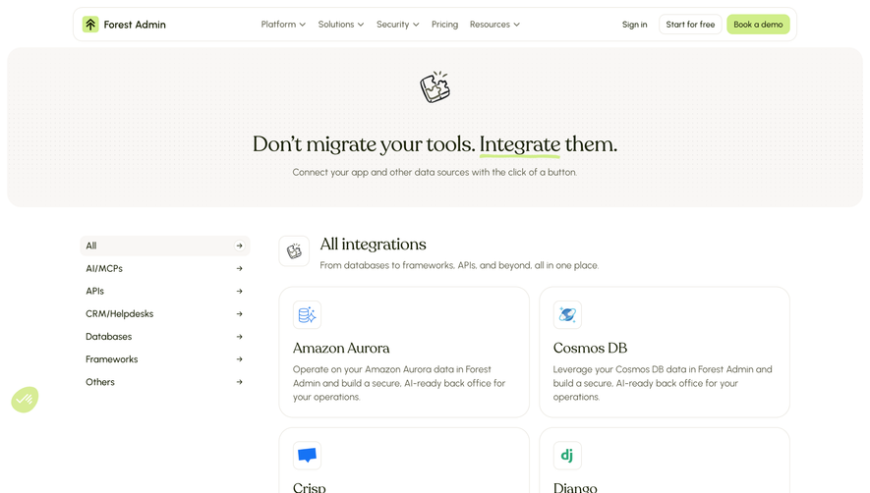Click the arrow beside AI/MCPs
Screen dimensions: 870x493
(239, 268)
